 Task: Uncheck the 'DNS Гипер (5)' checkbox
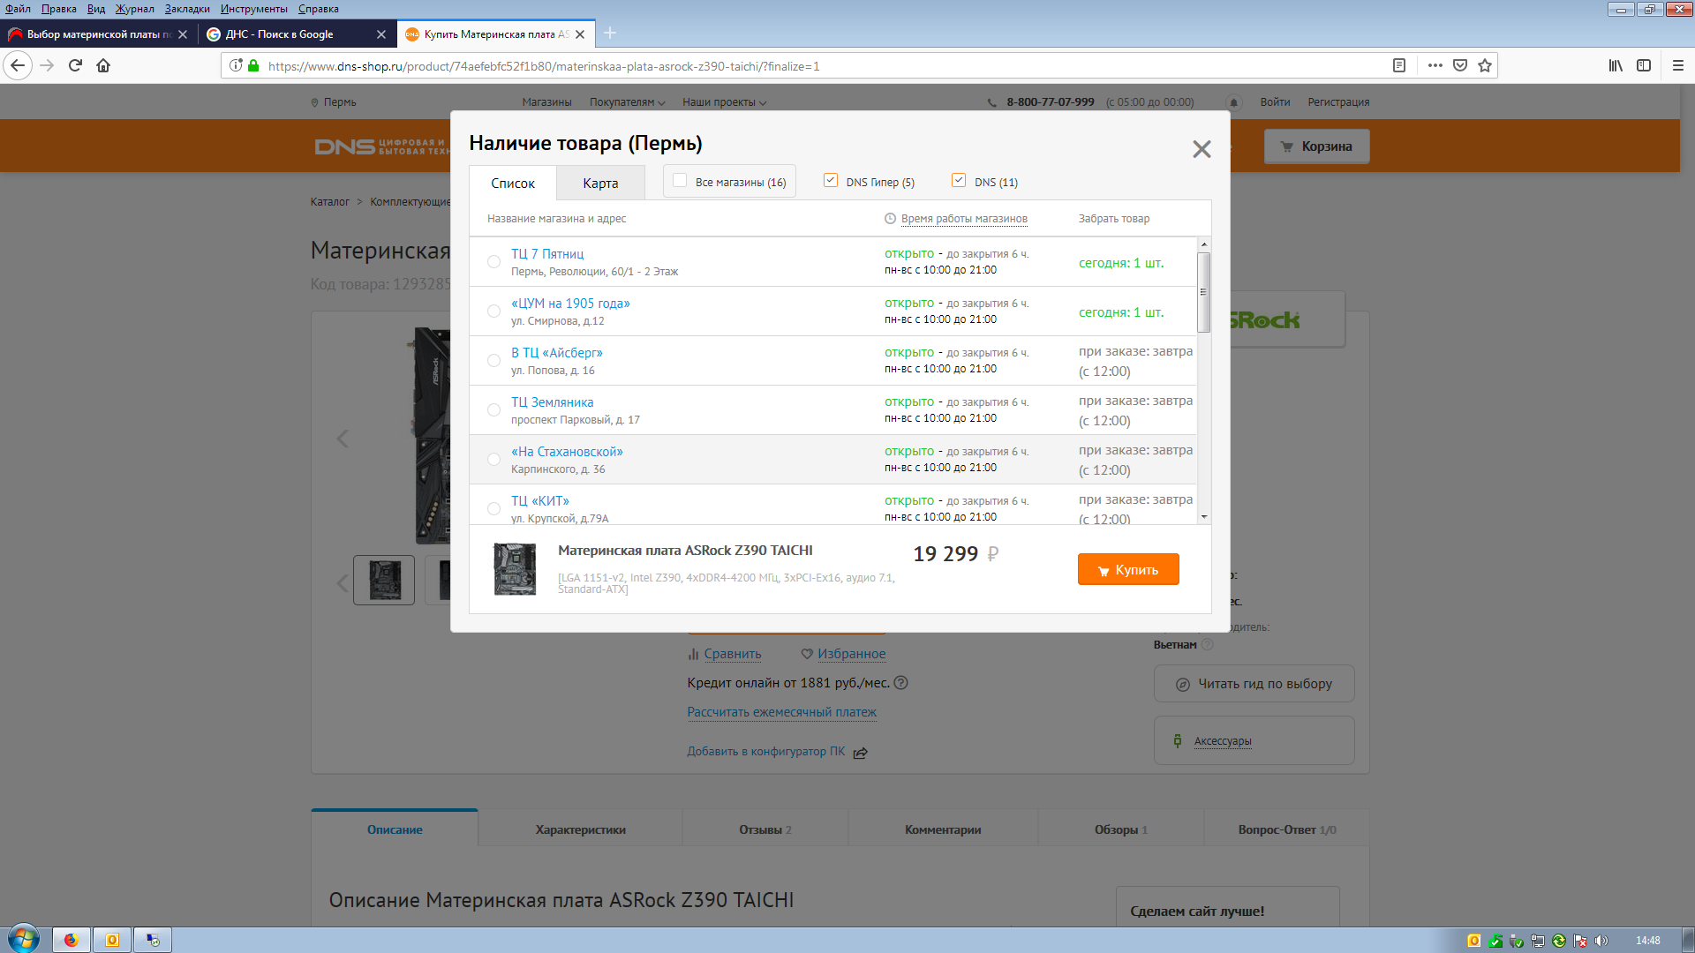tap(831, 181)
